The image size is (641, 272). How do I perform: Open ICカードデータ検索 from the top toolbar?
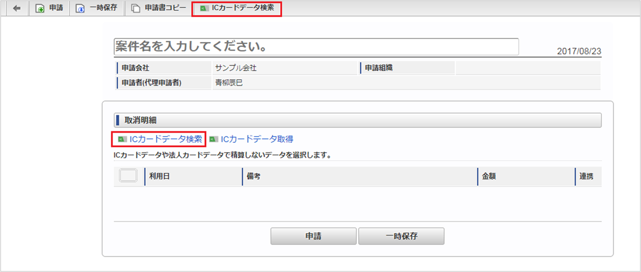[236, 9]
